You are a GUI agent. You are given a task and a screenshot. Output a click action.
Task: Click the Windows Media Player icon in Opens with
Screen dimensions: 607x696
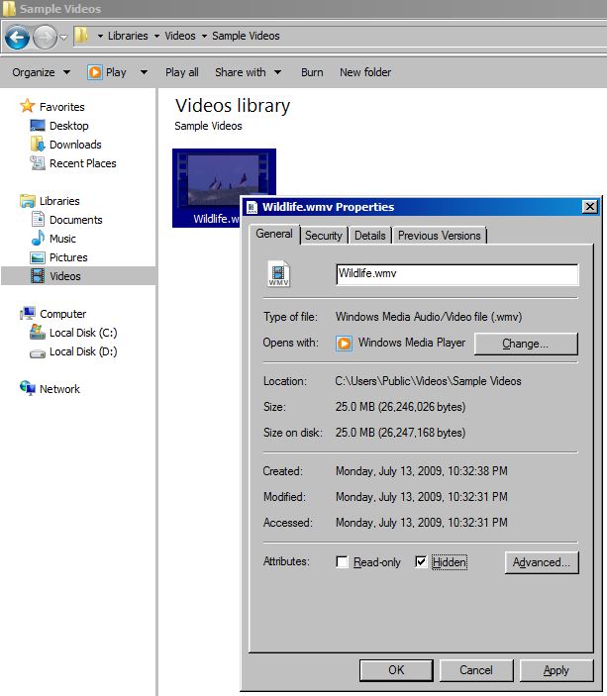click(x=344, y=344)
